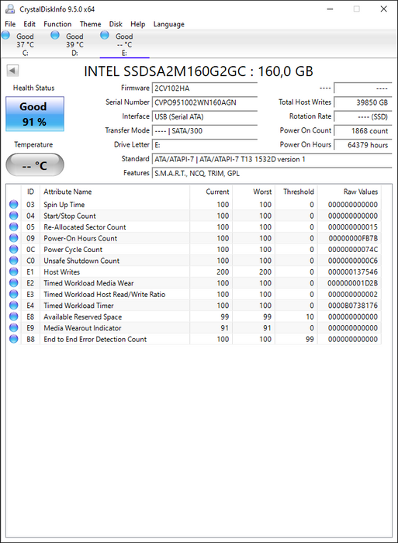Click status orb for Available Reserved Space

click(x=13, y=316)
